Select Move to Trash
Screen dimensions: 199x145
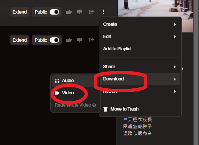pyautogui.click(x=140, y=109)
